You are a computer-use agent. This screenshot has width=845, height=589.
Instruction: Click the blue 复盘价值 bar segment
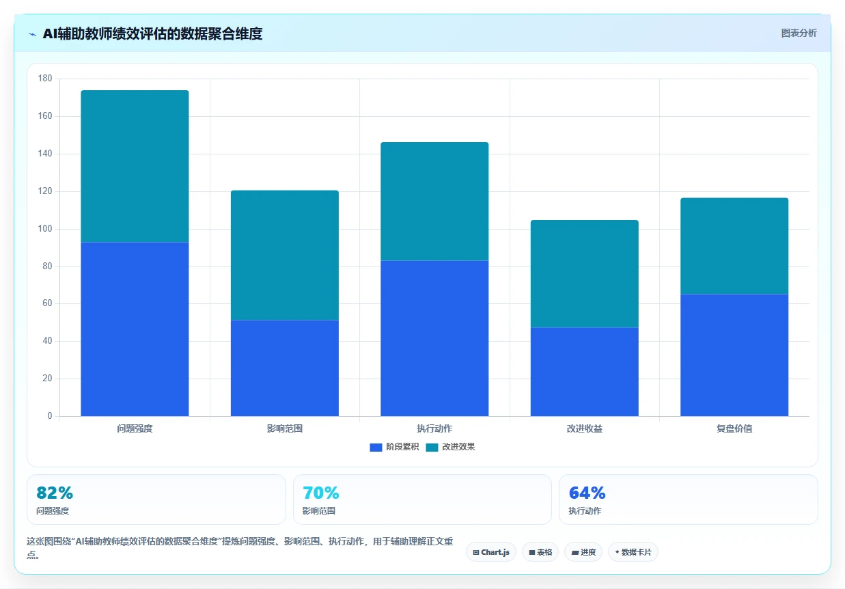click(734, 355)
